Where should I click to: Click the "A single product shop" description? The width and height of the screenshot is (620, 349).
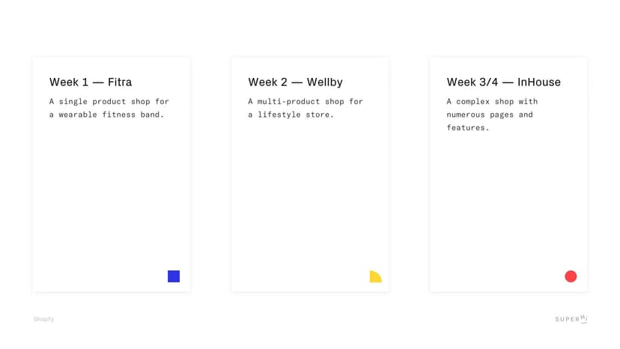click(109, 102)
